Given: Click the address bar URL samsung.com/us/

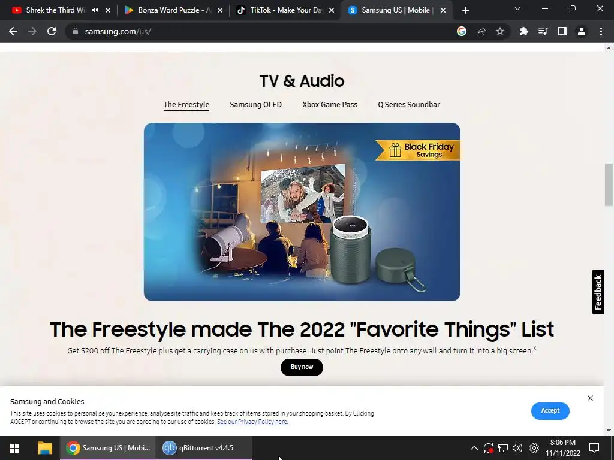Looking at the screenshot, I should point(118,31).
